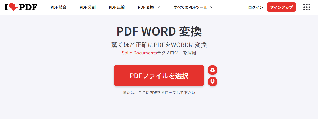
Task: Go to the PDF 分割 tool
Action: (x=87, y=7)
